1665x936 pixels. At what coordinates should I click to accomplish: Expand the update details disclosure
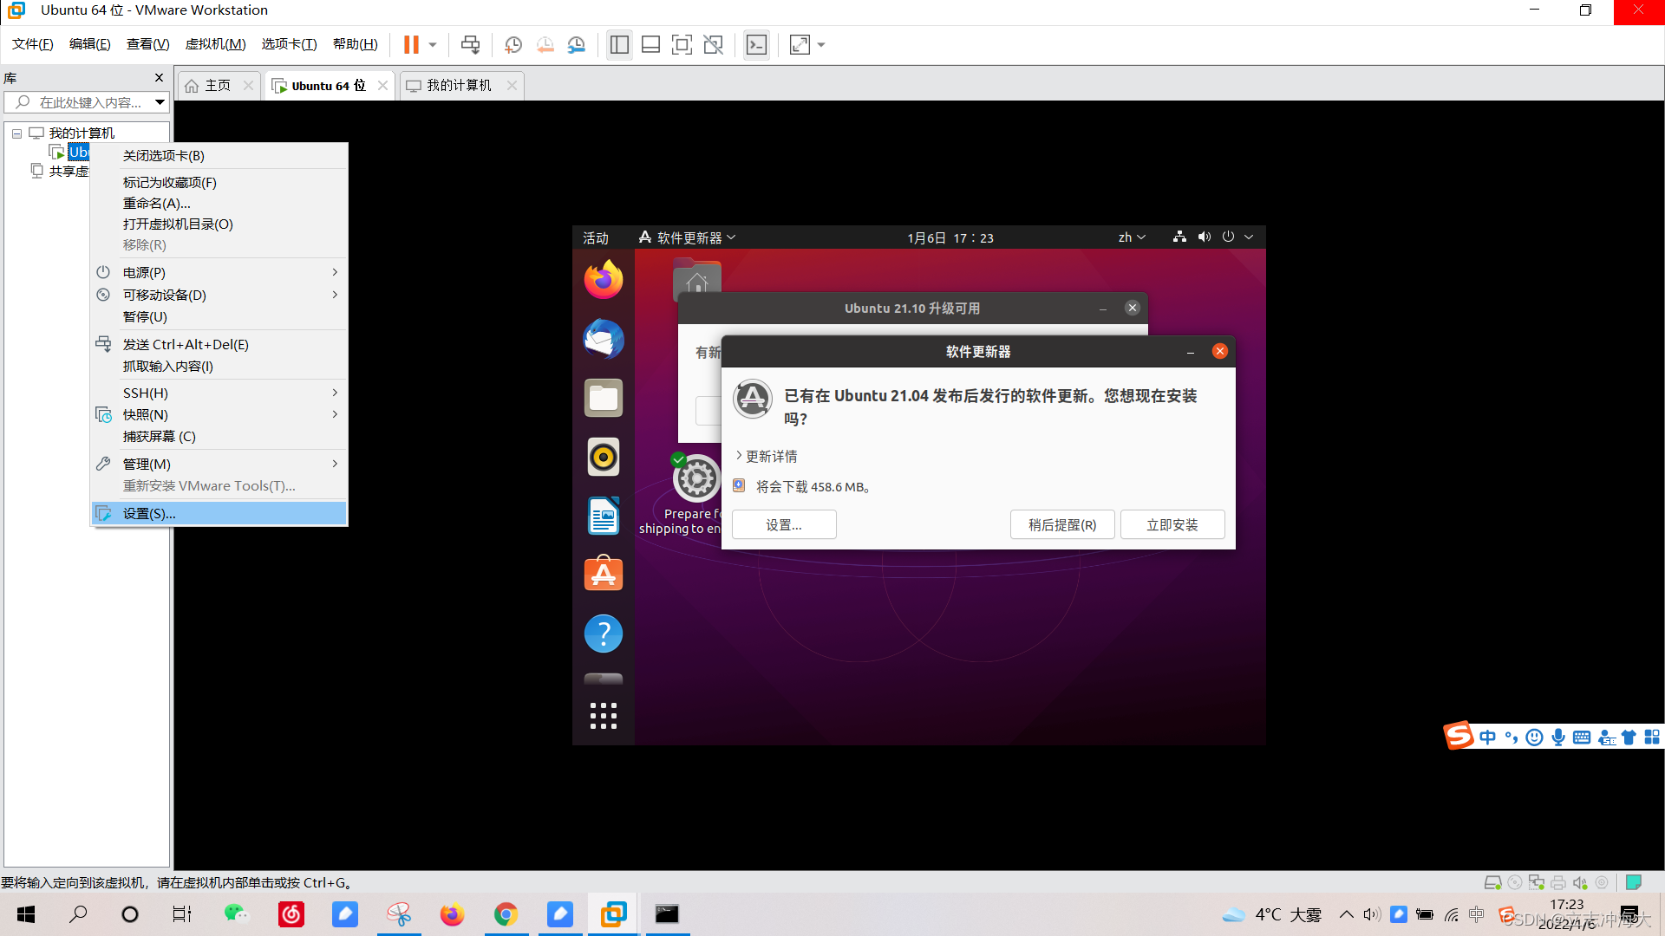coord(767,456)
